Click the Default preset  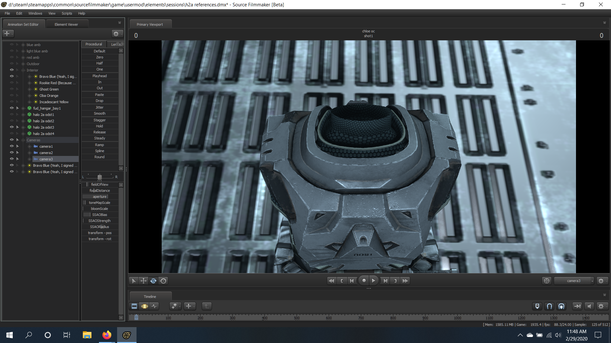(x=100, y=51)
